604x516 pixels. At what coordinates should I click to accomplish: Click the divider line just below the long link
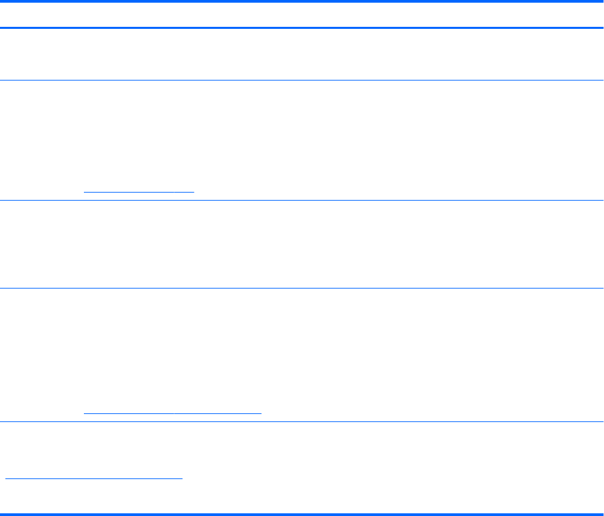pyautogui.click(x=302, y=422)
